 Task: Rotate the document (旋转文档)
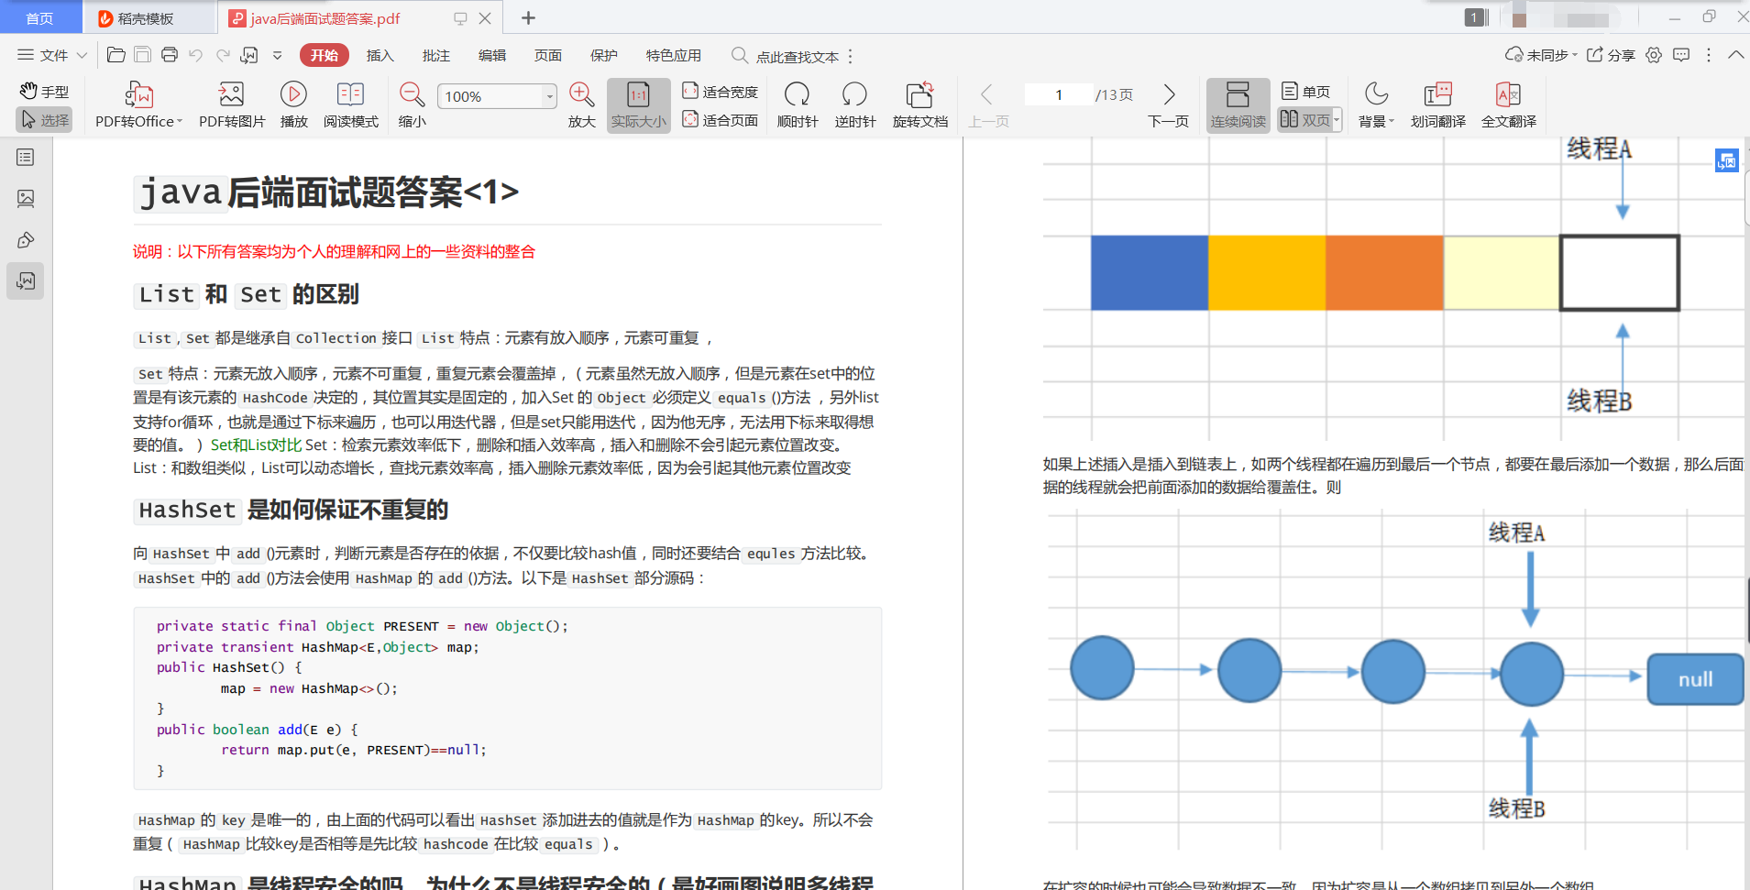[919, 105]
